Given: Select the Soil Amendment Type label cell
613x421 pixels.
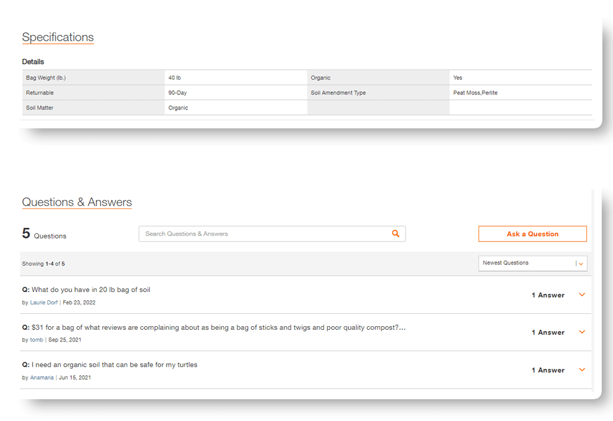Looking at the screenshot, I should point(378,92).
